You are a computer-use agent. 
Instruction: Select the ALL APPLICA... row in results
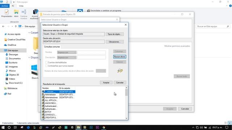(x=59, y=100)
